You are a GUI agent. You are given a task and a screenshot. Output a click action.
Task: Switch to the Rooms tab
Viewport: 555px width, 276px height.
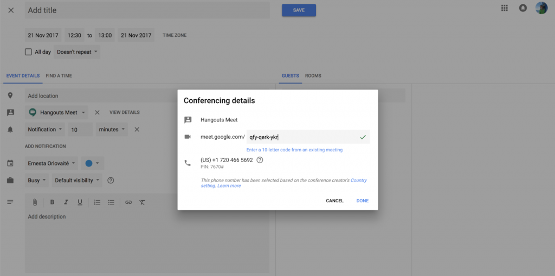[313, 76]
